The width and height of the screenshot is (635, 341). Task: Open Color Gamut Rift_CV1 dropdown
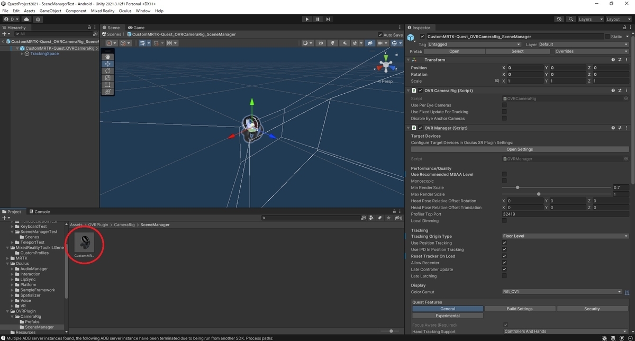pyautogui.click(x=562, y=292)
